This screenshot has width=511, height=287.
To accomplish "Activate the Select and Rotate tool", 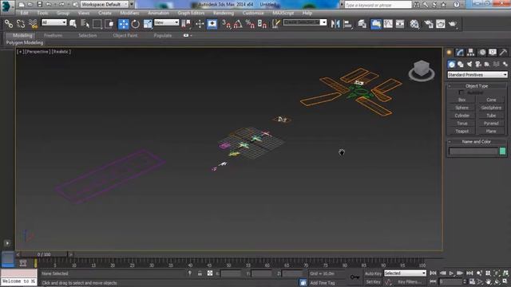I will pos(135,24).
